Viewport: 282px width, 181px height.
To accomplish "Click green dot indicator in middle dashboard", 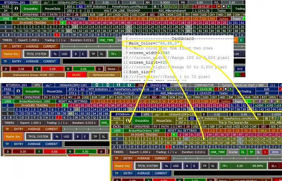I will tap(231, 89).
